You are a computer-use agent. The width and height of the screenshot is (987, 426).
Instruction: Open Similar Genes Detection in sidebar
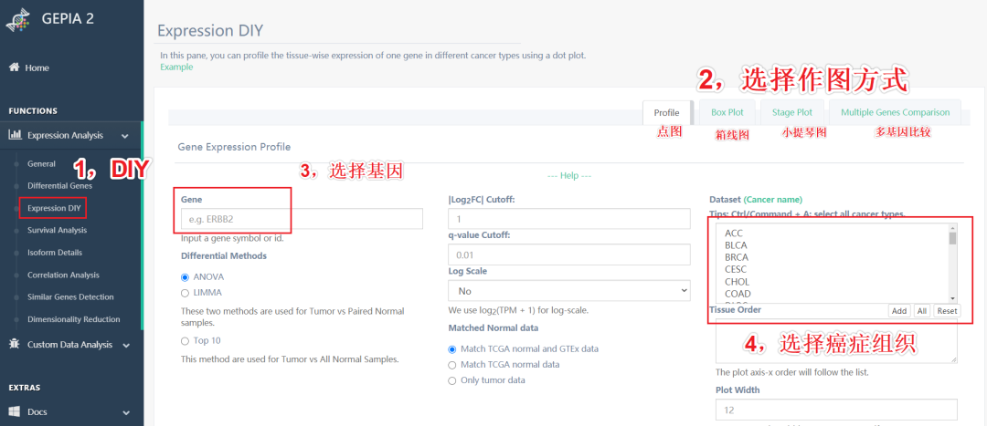coord(70,297)
